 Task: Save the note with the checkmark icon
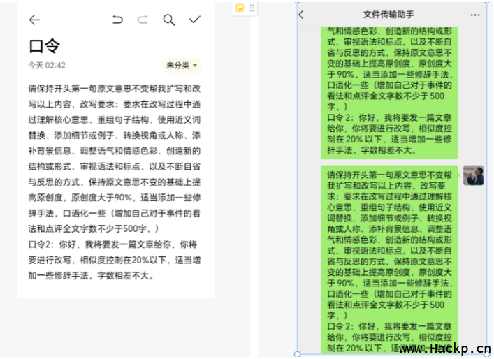point(195,20)
